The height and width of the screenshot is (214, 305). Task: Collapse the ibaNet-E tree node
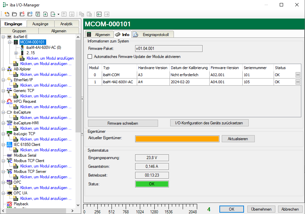[3, 37]
